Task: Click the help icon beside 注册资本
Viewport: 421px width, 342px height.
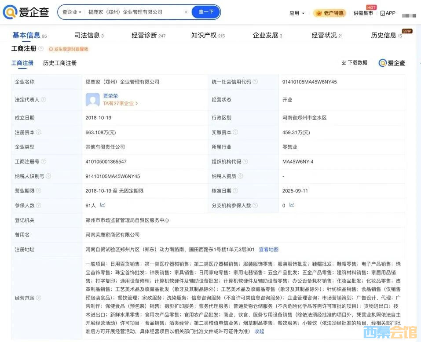Action: click(x=39, y=132)
